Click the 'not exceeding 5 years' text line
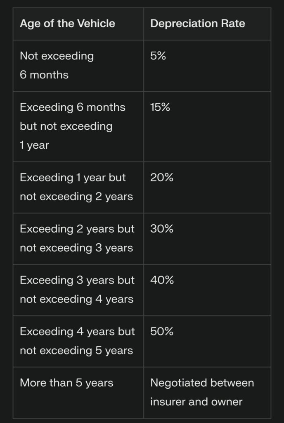 pos(76,350)
